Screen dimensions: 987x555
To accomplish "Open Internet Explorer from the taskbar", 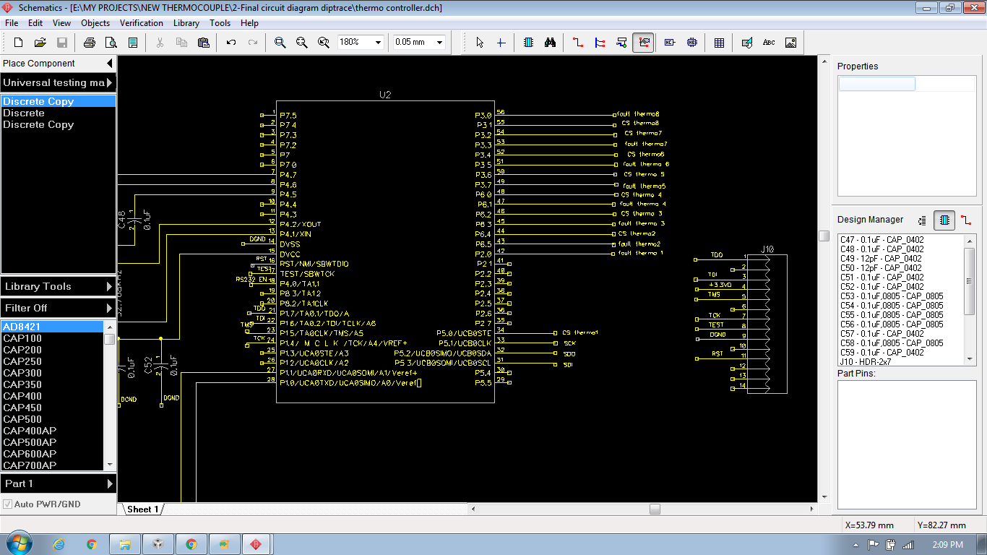I will [x=59, y=544].
